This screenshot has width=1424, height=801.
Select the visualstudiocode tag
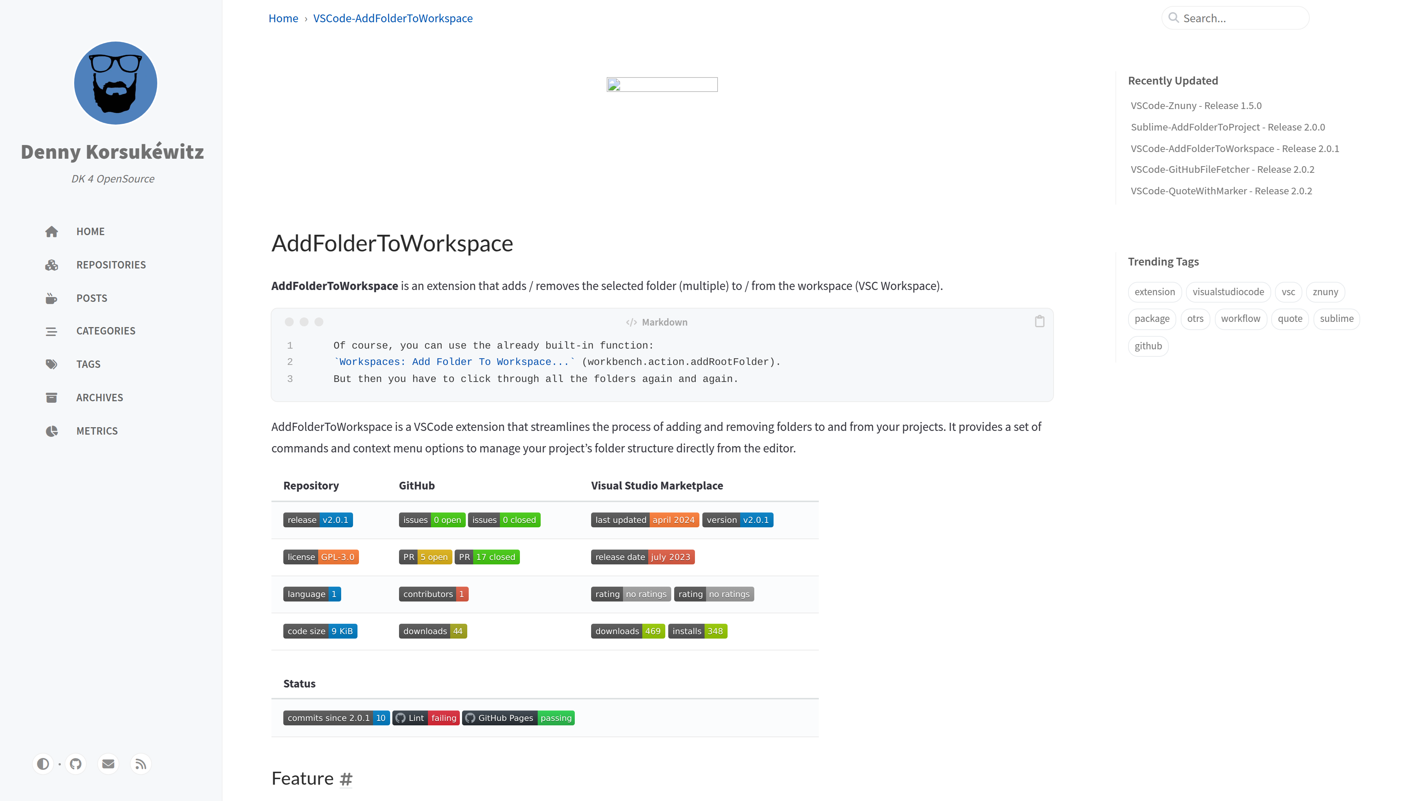(x=1228, y=292)
